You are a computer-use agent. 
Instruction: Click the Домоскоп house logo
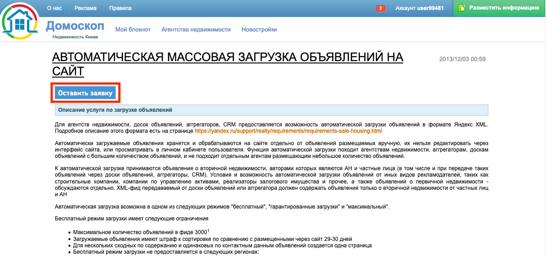pos(20,22)
